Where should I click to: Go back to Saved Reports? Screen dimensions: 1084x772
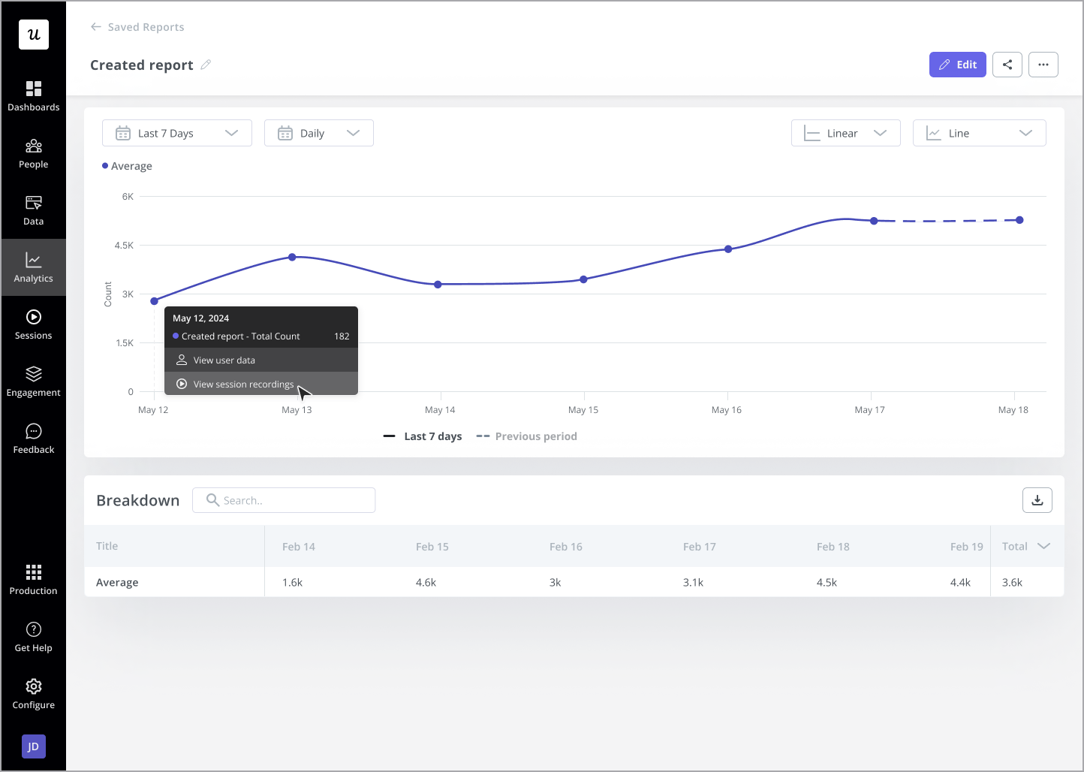point(137,27)
